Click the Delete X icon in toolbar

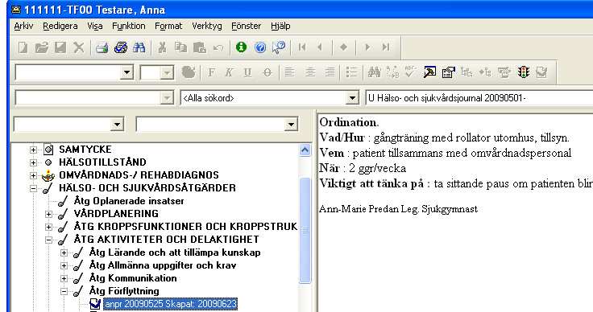tap(79, 47)
